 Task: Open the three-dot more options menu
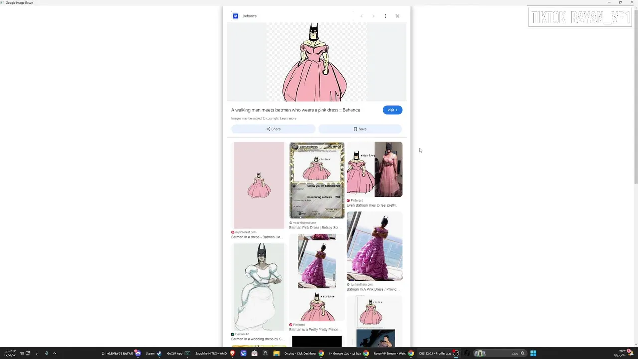pyautogui.click(x=385, y=16)
